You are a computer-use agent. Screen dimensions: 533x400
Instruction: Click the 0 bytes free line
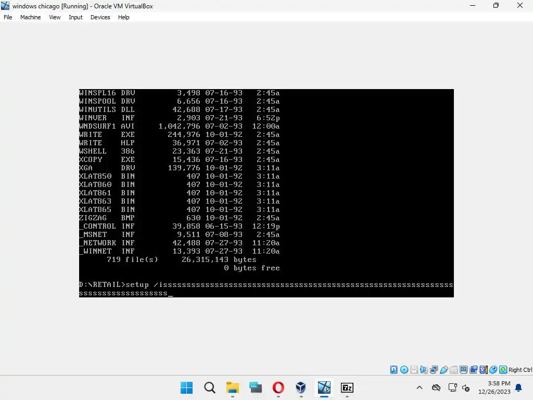tap(252, 268)
